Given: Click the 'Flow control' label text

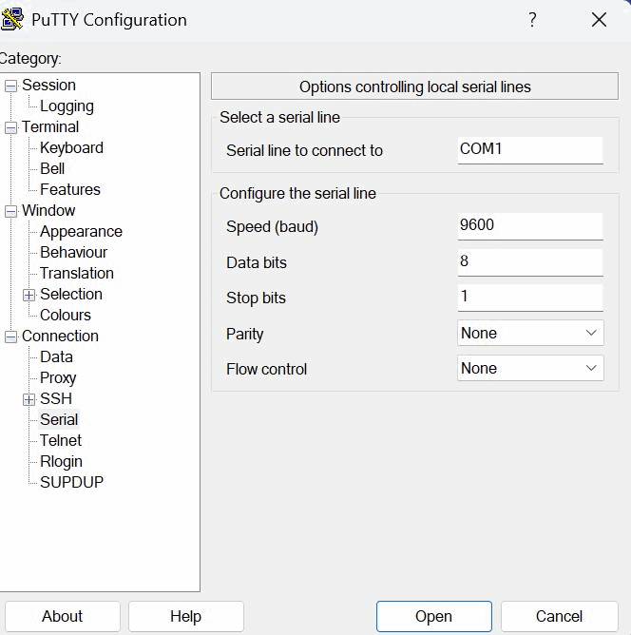Looking at the screenshot, I should point(266,370).
